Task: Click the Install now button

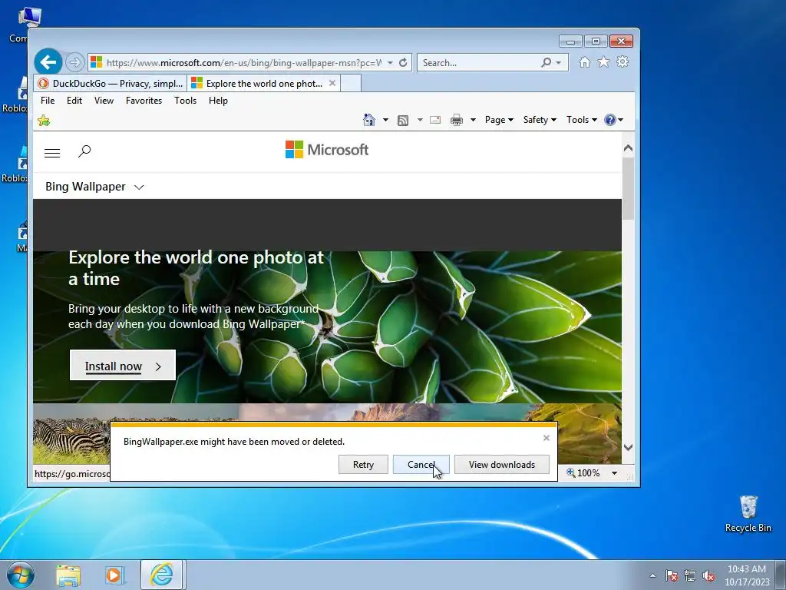Action: pos(123,365)
